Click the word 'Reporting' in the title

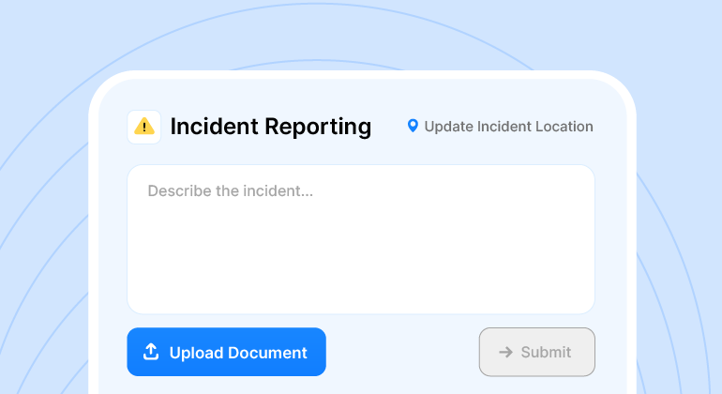tap(318, 127)
